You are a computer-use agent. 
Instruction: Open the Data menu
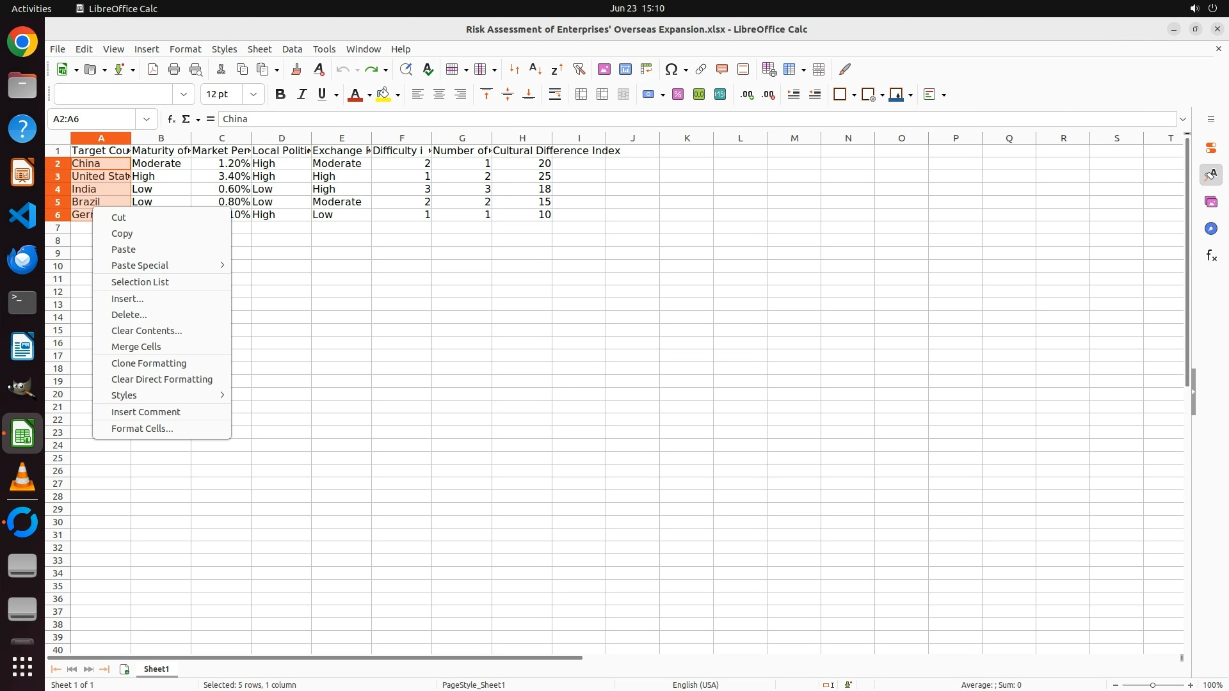[292, 49]
